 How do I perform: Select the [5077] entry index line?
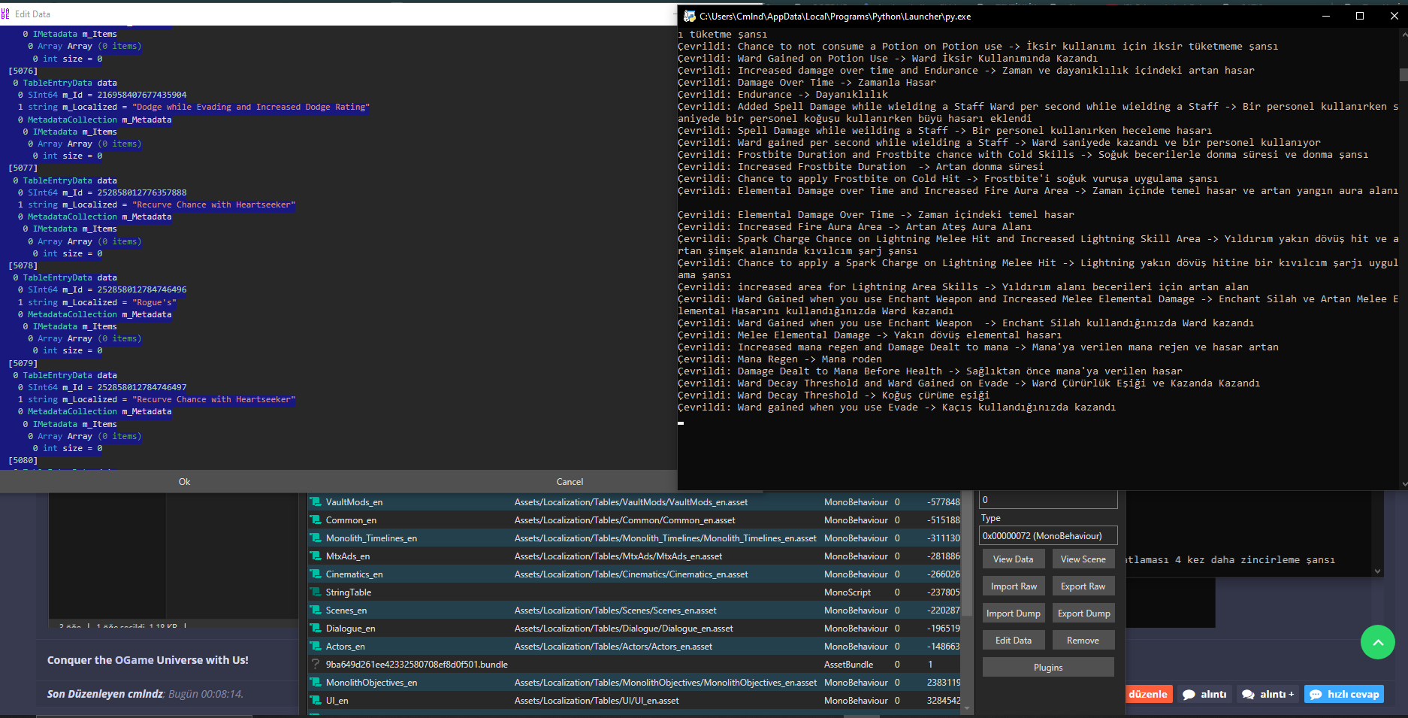click(x=23, y=168)
